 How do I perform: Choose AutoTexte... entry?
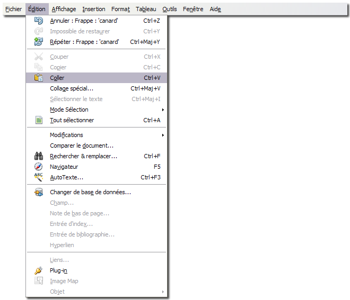click(x=97, y=177)
